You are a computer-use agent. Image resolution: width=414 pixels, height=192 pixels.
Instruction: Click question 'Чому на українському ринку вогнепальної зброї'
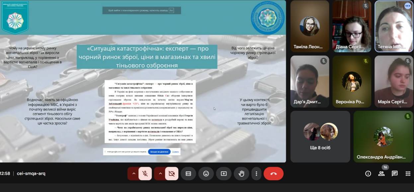[x=33, y=57]
